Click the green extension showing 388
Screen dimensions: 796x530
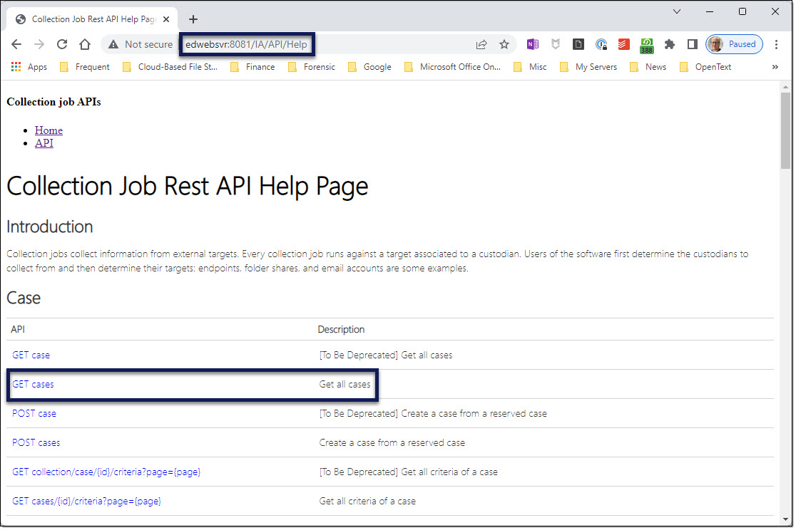click(x=647, y=46)
